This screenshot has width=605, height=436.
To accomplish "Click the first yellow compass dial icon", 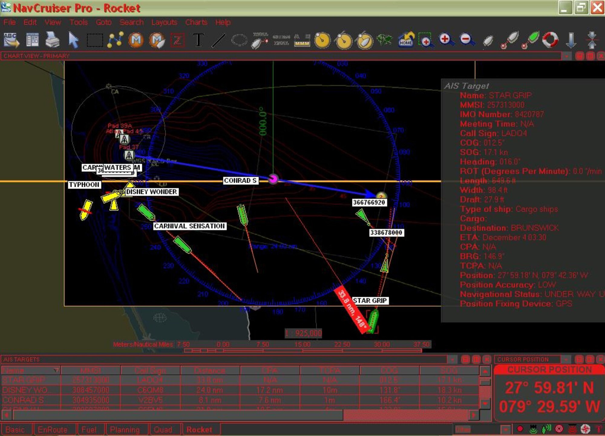I will [322, 40].
